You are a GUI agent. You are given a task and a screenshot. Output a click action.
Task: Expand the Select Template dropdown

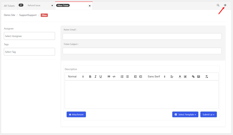coord(185,114)
